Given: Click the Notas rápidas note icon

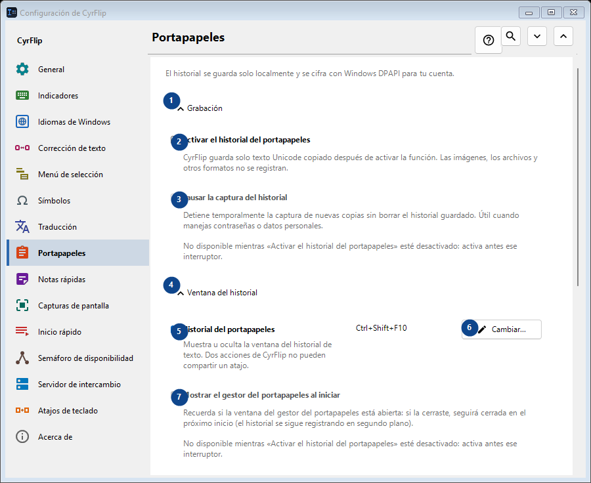Looking at the screenshot, I should [x=22, y=279].
